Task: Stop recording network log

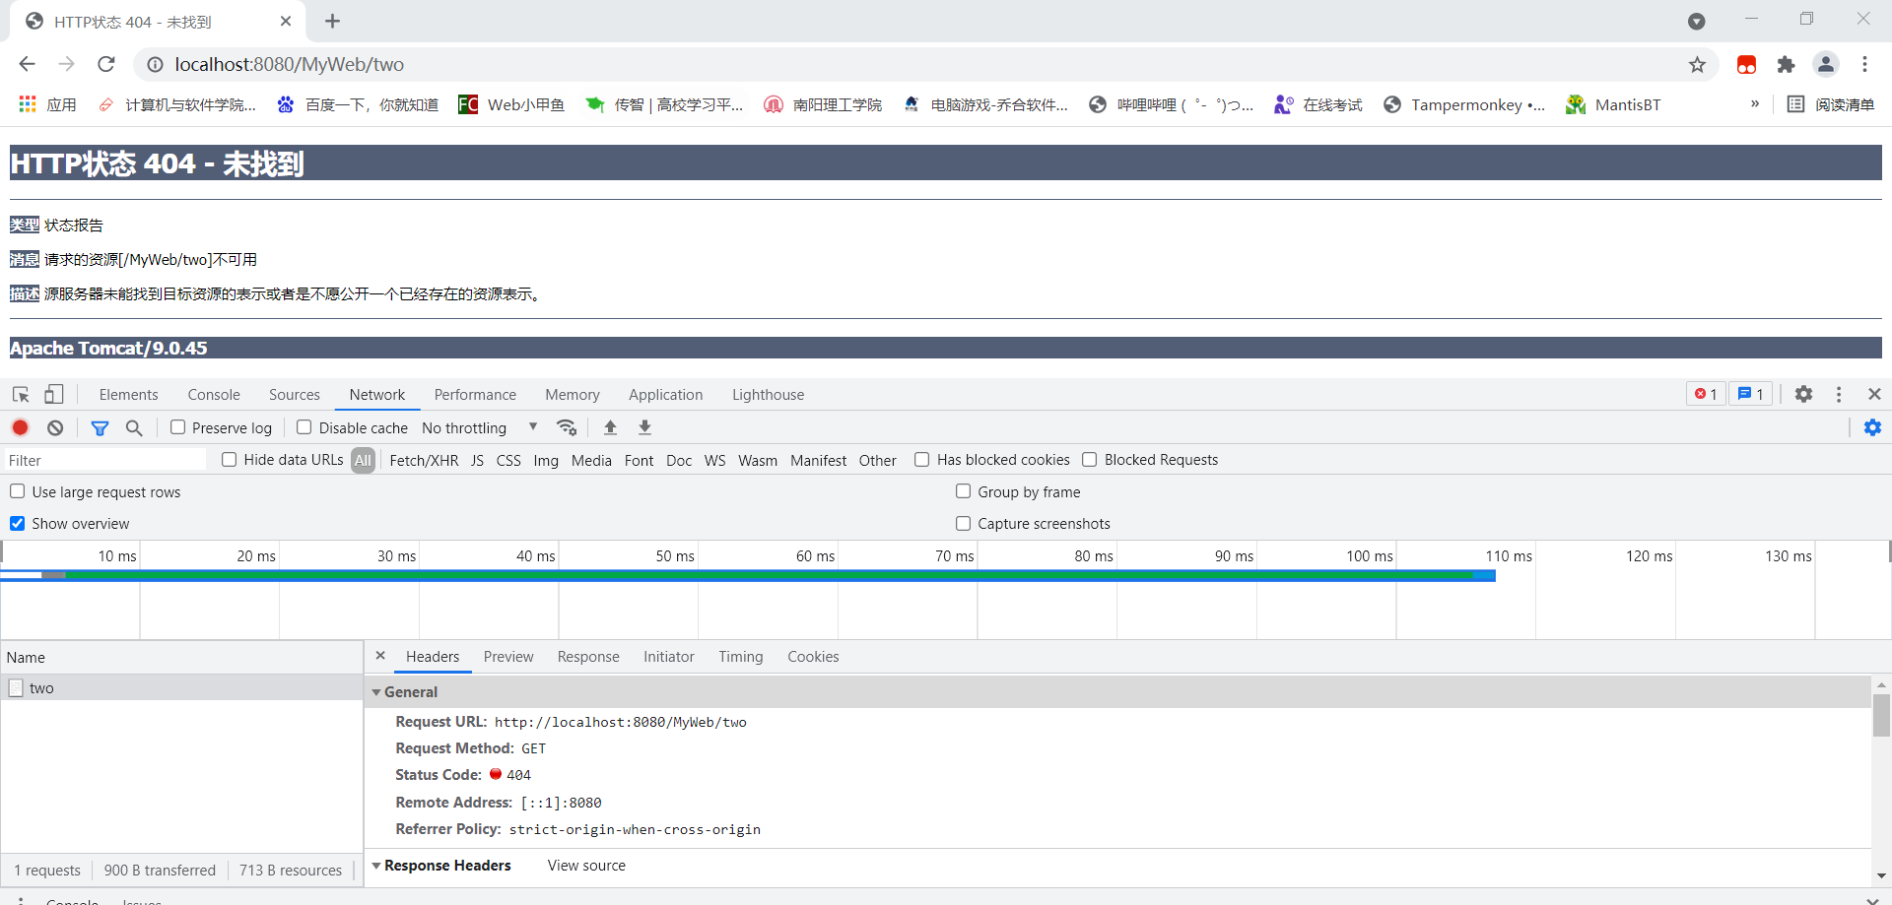Action: (x=20, y=427)
